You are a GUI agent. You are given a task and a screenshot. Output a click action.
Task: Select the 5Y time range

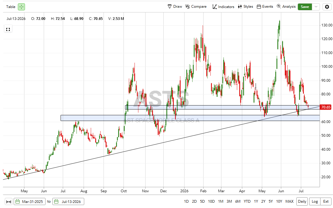pyautogui.click(x=271, y=201)
